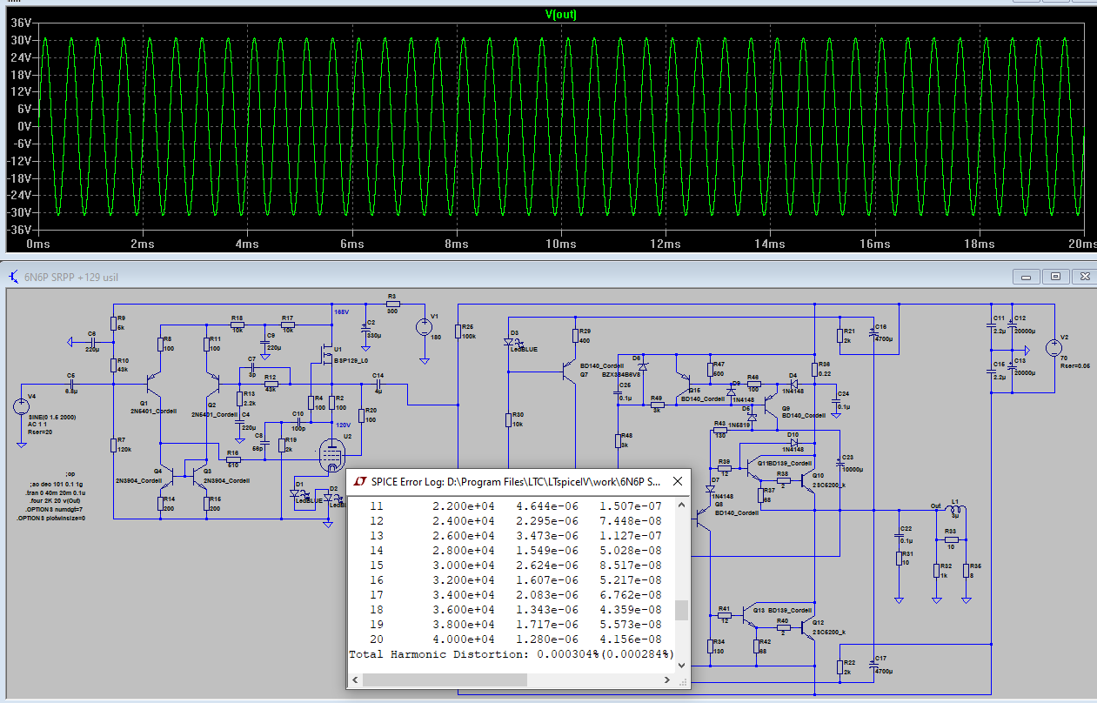
Task: Select the U2 vacuum tube symbol
Action: 331,453
